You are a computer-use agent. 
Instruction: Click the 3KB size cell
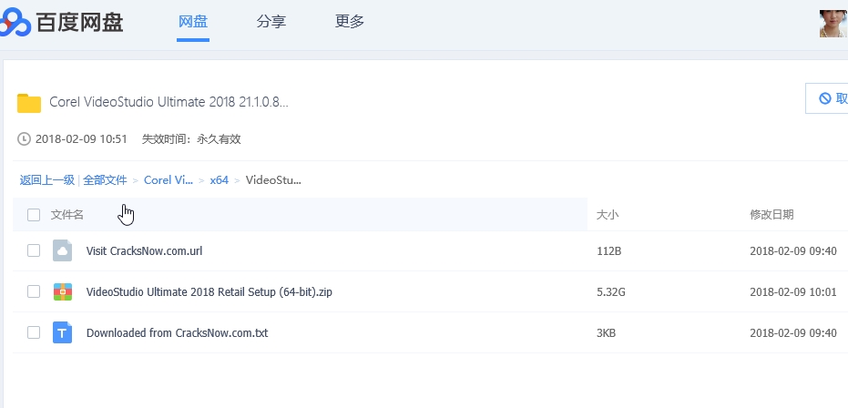(x=607, y=333)
